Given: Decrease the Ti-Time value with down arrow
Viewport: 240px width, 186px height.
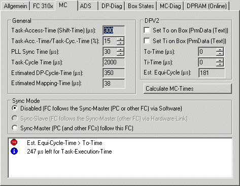Looking at the screenshot, I should tap(220, 64).
